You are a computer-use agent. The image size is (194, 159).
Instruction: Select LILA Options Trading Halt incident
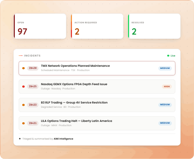pyautogui.click(x=97, y=123)
